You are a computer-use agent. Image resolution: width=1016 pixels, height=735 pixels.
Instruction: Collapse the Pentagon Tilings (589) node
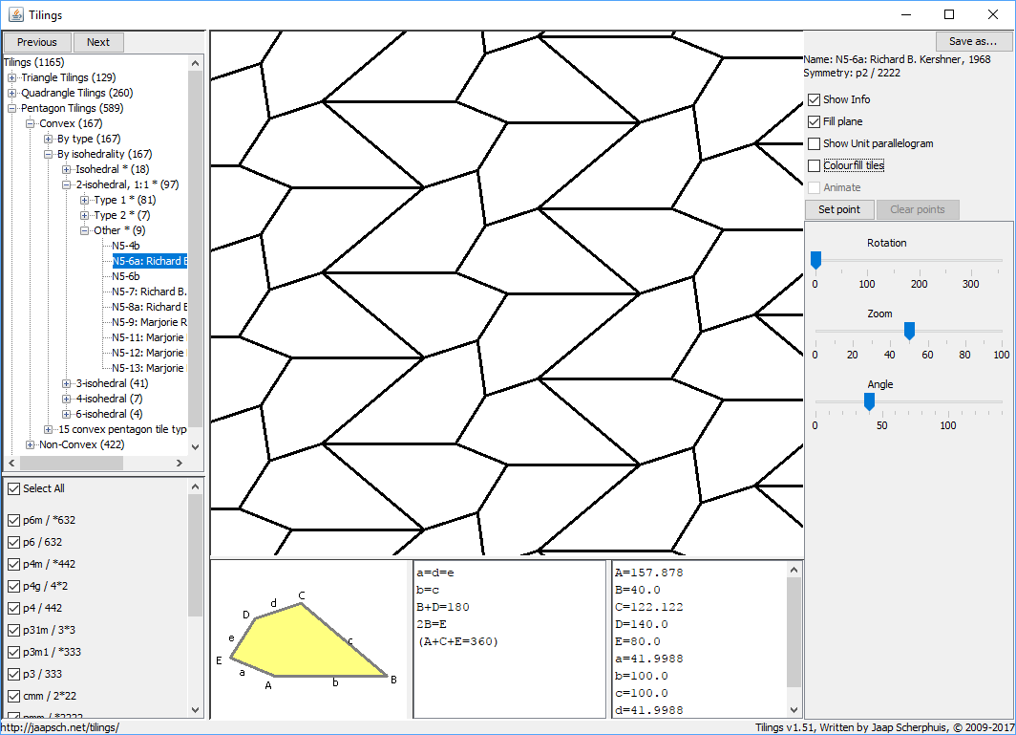[11, 108]
